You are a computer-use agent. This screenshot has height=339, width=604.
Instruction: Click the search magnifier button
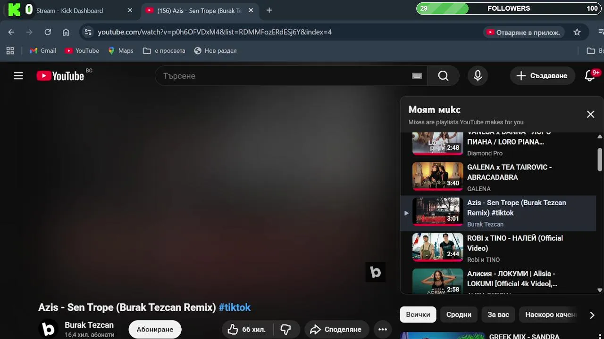tap(443, 76)
